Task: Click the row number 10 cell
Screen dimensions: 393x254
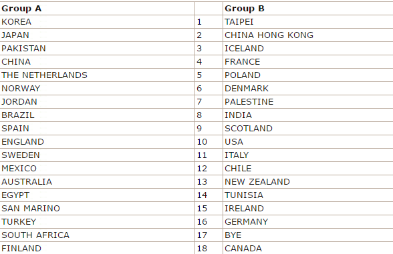Action: tap(209, 142)
